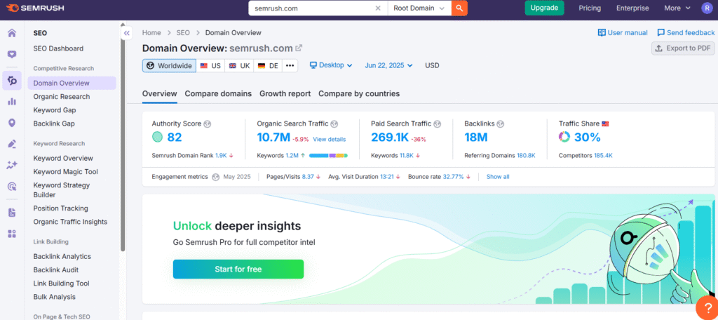Image resolution: width=718 pixels, height=320 pixels.
Task: Open Backlink Analytics in sidebar
Action: pyautogui.click(x=62, y=257)
